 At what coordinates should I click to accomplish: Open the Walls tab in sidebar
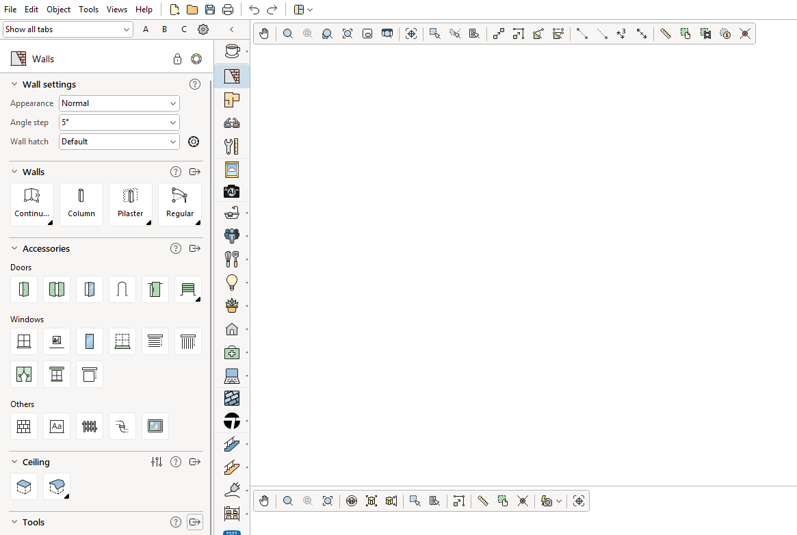point(232,76)
